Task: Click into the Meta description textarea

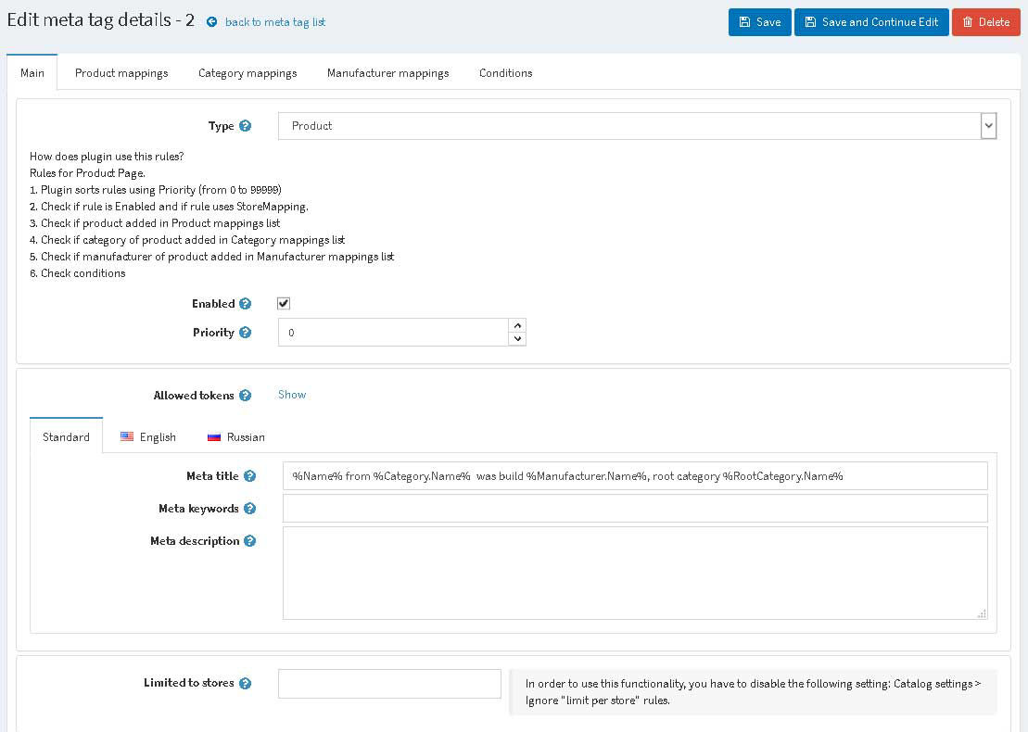Action: 635,573
